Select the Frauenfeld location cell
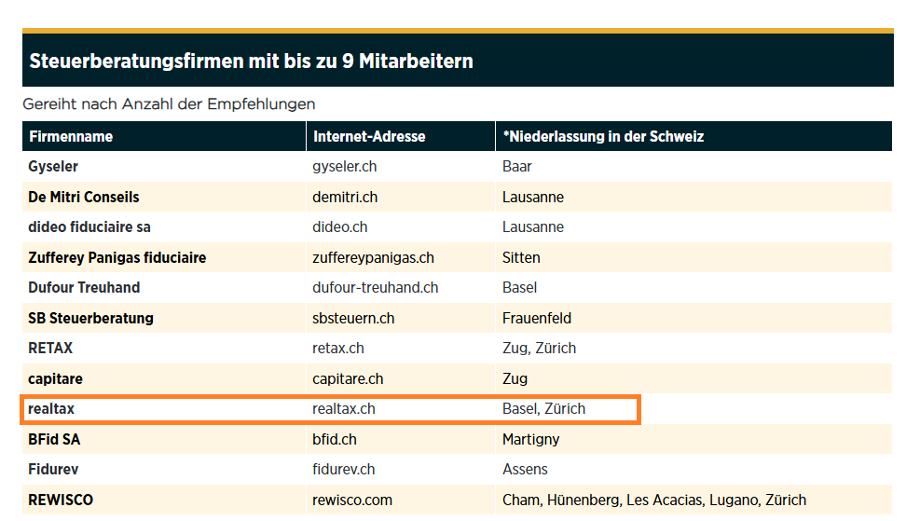Image resolution: width=920 pixels, height=521 pixels. pyautogui.click(x=537, y=318)
